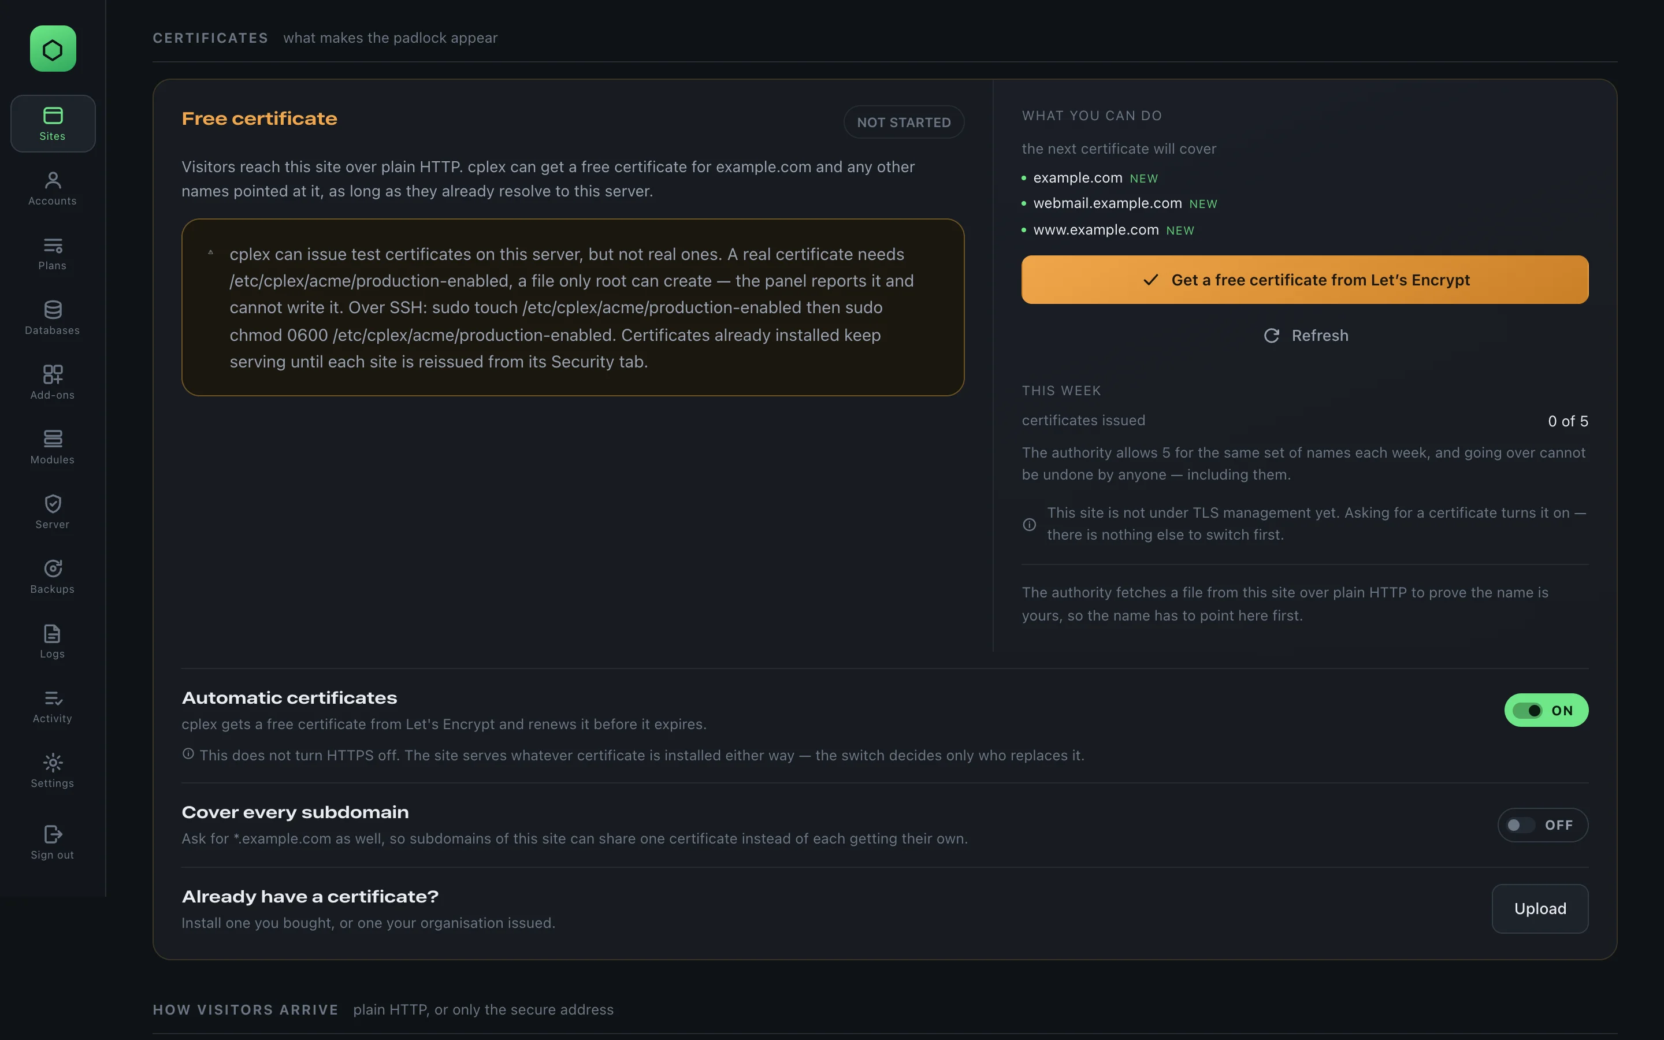1664x1040 pixels.
Task: Enable the Cover every subdomain switch
Action: point(1542,824)
